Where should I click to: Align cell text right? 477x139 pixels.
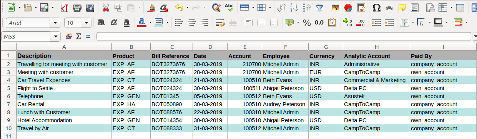point(204,23)
